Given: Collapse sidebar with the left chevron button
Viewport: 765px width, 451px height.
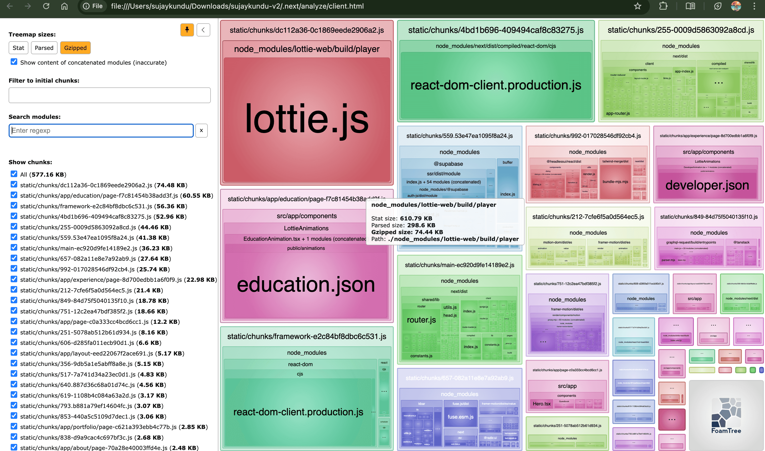Looking at the screenshot, I should [x=203, y=30].
